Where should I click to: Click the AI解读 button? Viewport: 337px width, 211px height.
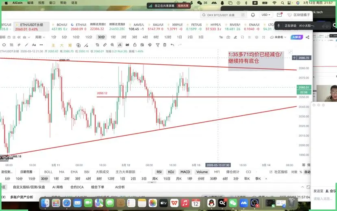tap(297, 37)
